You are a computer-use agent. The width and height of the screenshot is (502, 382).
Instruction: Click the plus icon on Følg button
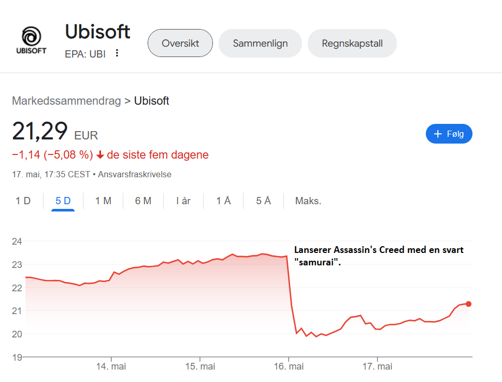(x=438, y=134)
